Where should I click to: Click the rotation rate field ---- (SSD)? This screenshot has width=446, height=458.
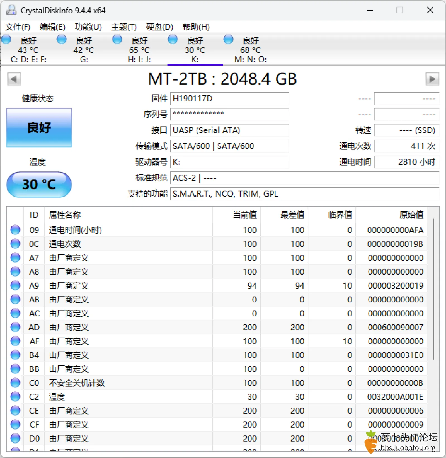407,130
